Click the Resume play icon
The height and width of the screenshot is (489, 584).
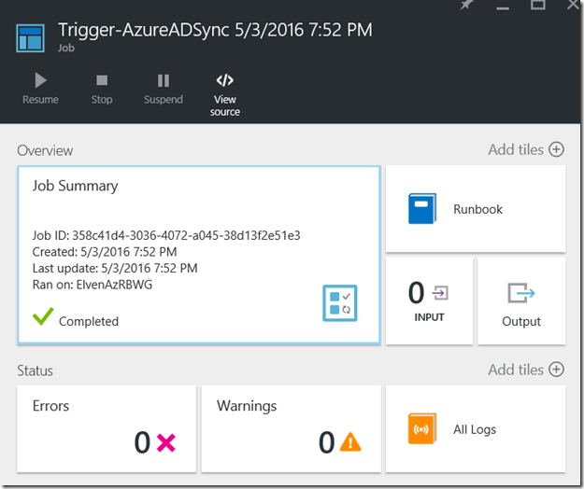(x=40, y=80)
